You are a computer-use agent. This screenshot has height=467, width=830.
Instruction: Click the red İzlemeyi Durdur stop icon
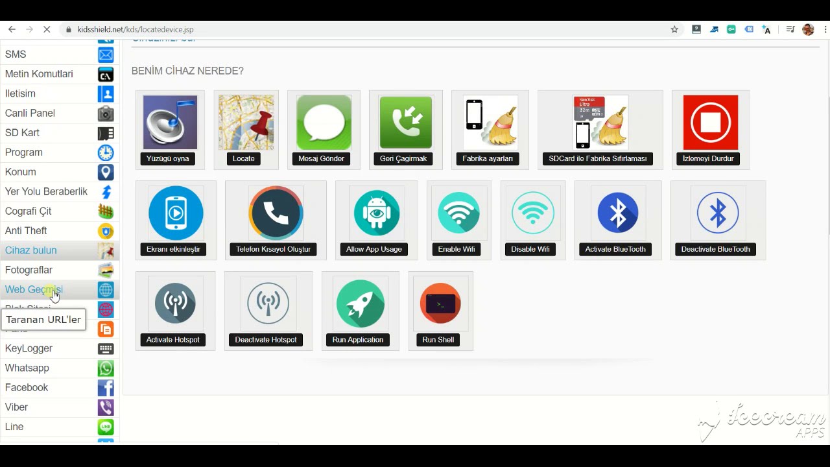[x=710, y=122]
